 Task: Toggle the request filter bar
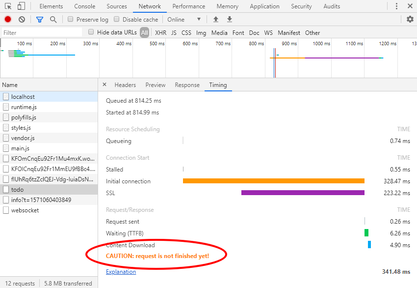(x=40, y=19)
